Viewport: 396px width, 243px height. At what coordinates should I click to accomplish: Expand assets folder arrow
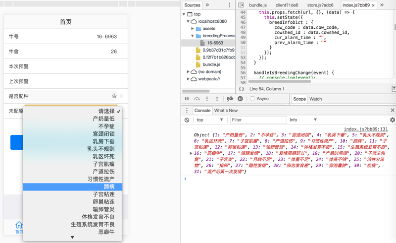pyautogui.click(x=193, y=29)
